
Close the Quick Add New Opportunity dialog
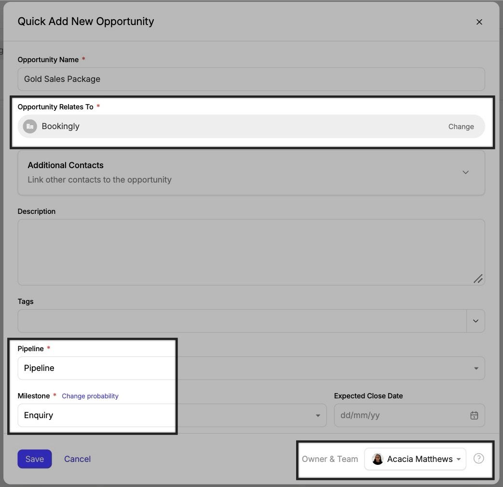tap(479, 22)
